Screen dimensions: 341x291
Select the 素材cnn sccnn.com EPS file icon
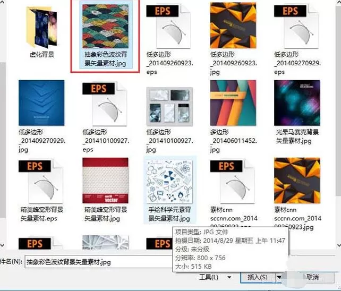[233, 182]
